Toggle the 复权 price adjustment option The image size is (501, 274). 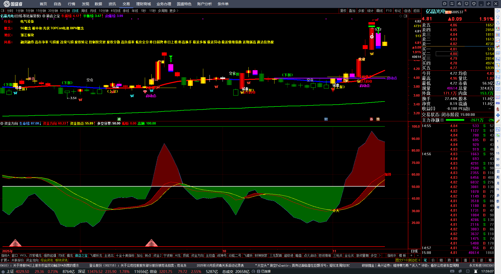(343, 11)
